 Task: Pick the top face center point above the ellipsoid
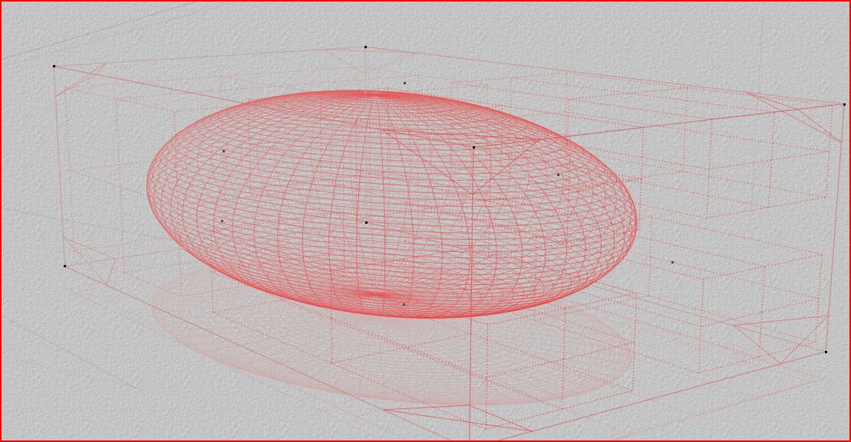point(404,83)
